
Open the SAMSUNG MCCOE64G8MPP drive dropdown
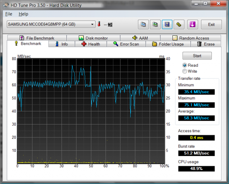(51, 24)
